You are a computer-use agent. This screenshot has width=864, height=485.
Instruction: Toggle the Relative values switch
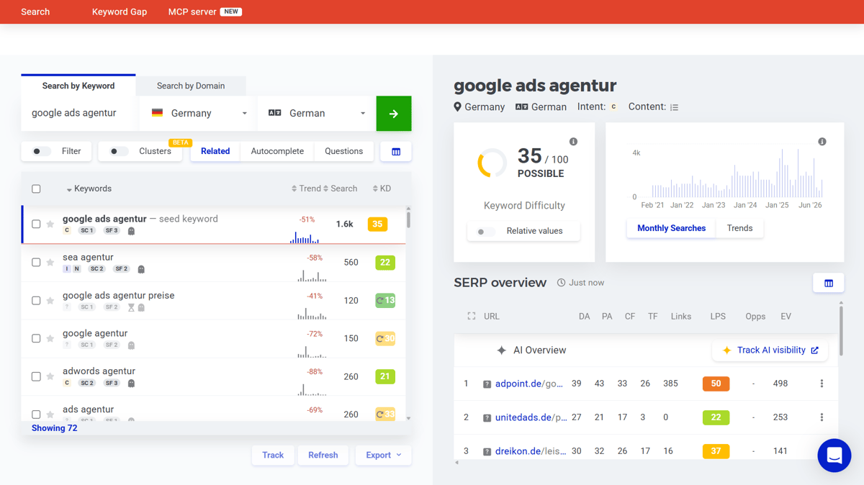(486, 232)
